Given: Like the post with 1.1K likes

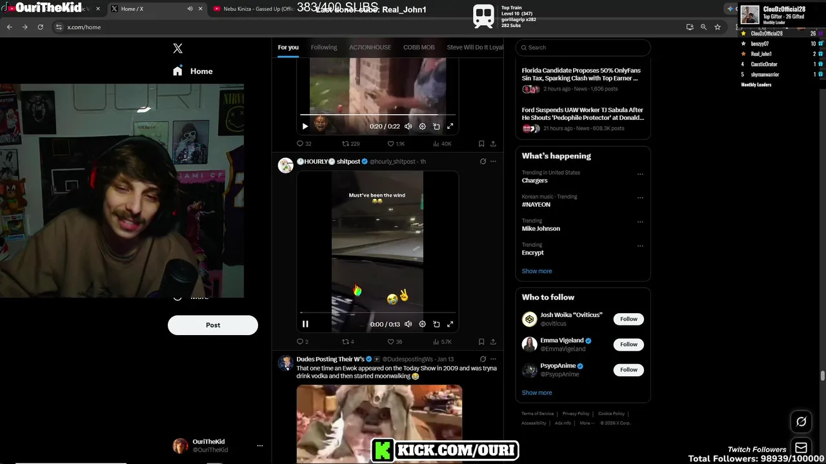Looking at the screenshot, I should (396, 144).
